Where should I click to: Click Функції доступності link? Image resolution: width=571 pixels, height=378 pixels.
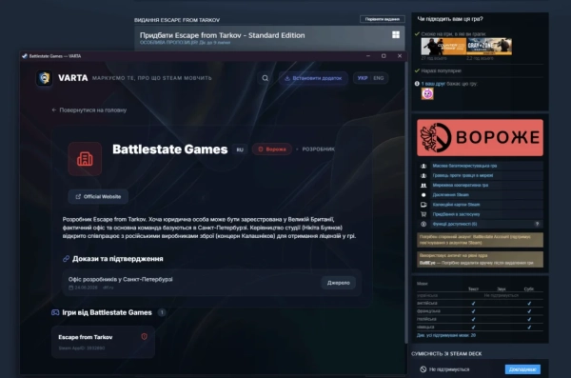pos(455,224)
